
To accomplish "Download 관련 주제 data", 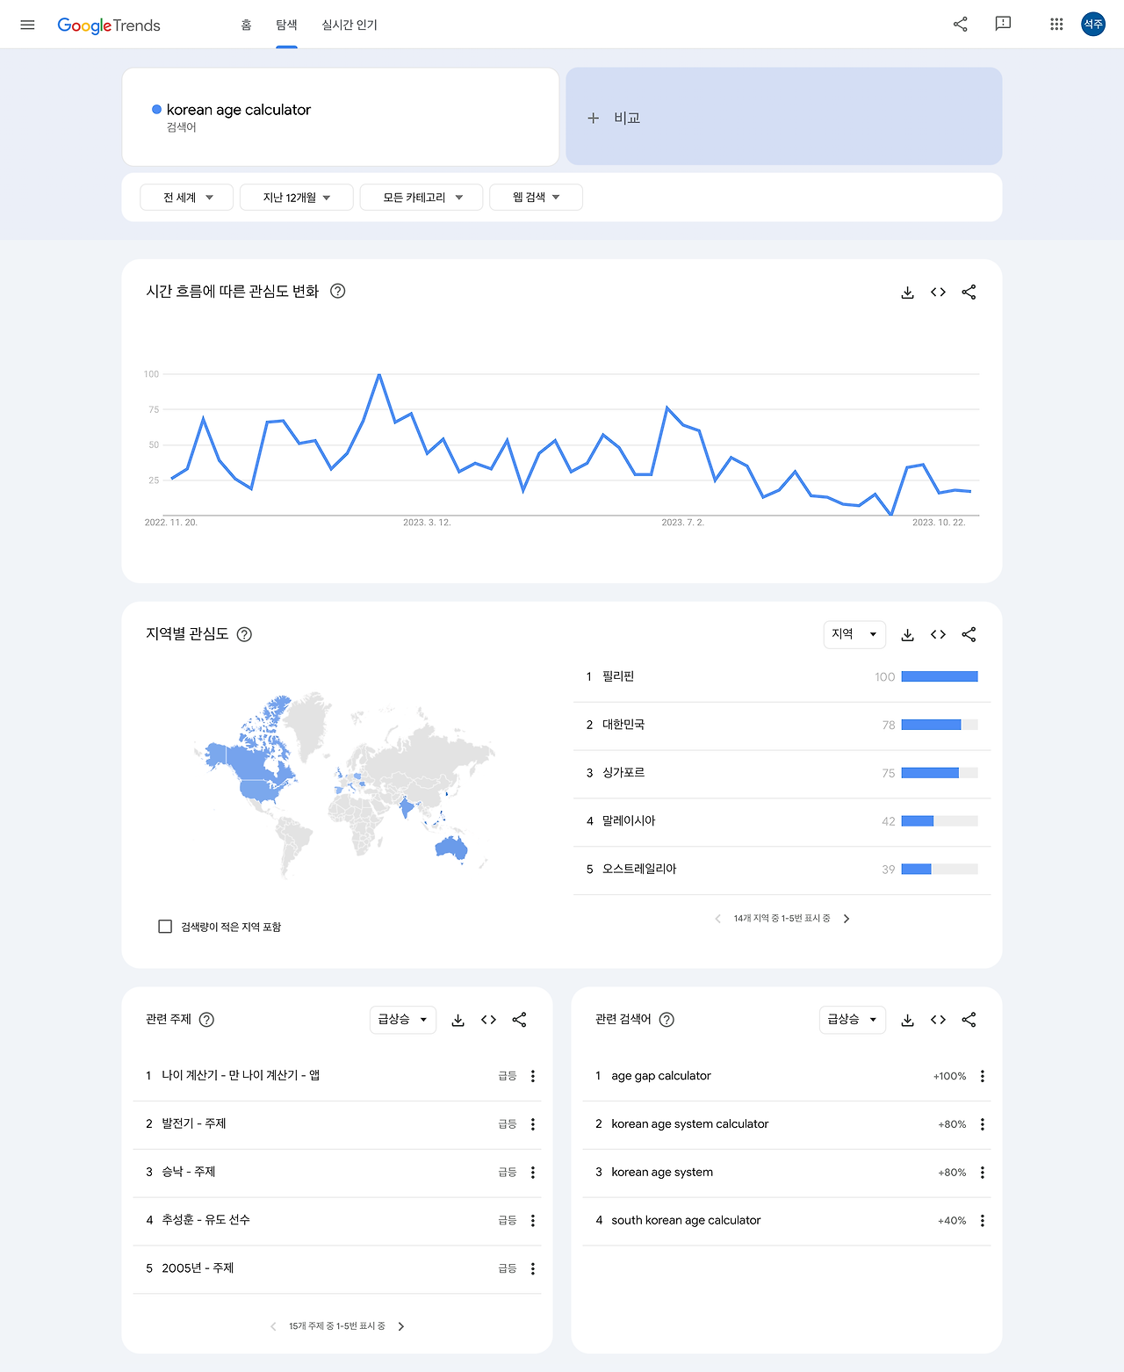I will tap(458, 1020).
